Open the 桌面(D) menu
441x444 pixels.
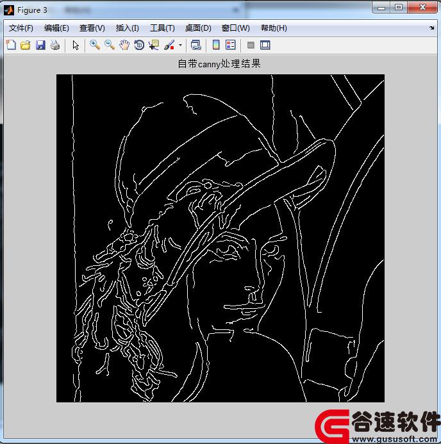coord(198,28)
